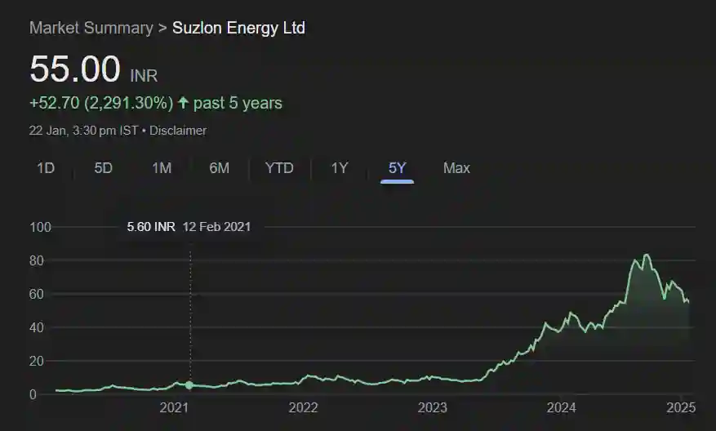The image size is (716, 431).
Task: Click the 2022 x-axis label
Action: pos(303,407)
